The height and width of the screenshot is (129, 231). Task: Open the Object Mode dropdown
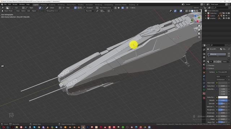tap(8, 11)
